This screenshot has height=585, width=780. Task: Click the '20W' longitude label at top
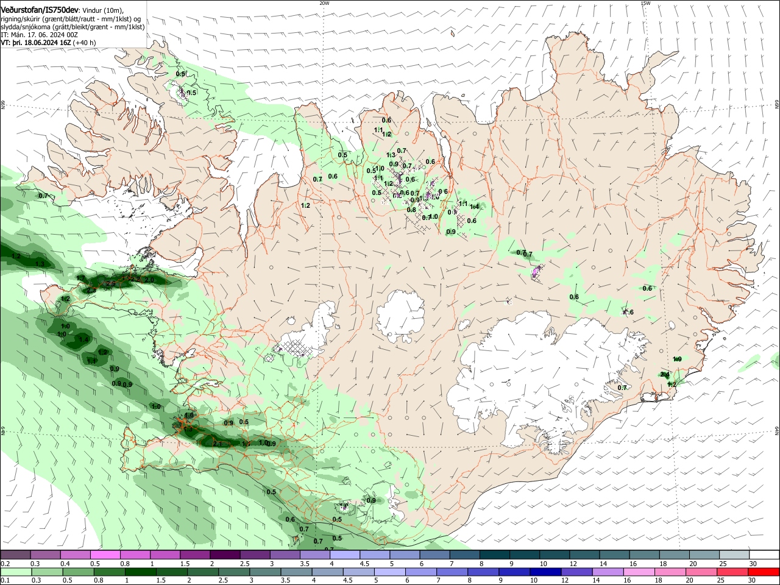(324, 3)
